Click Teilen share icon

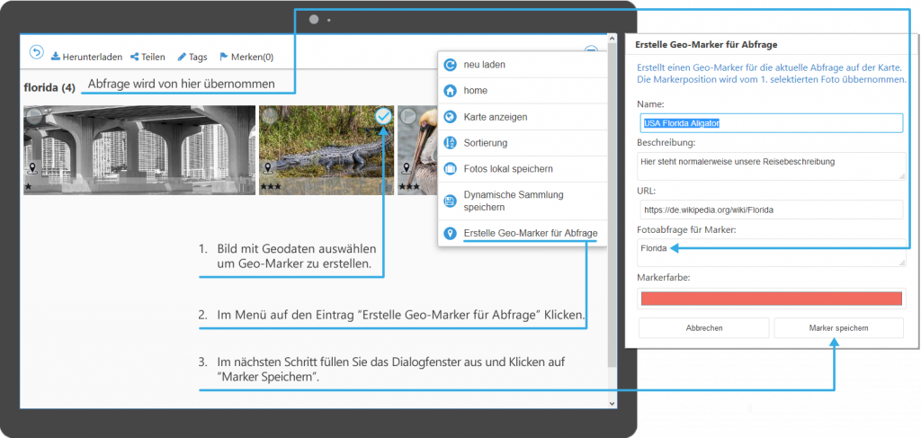[x=135, y=57]
